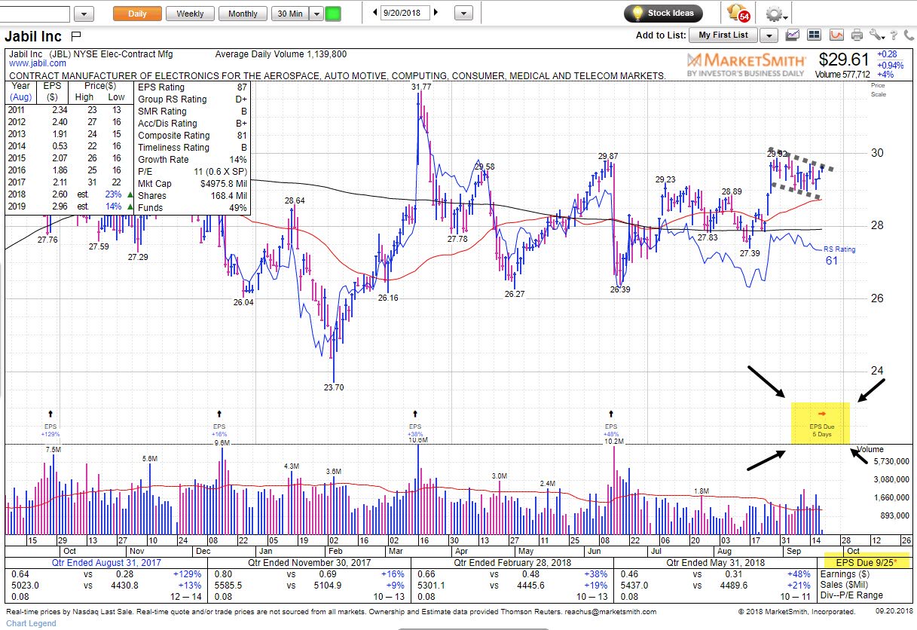Expand the 30 Min interval dropdown
This screenshot has width=917, height=630.
pyautogui.click(x=316, y=14)
